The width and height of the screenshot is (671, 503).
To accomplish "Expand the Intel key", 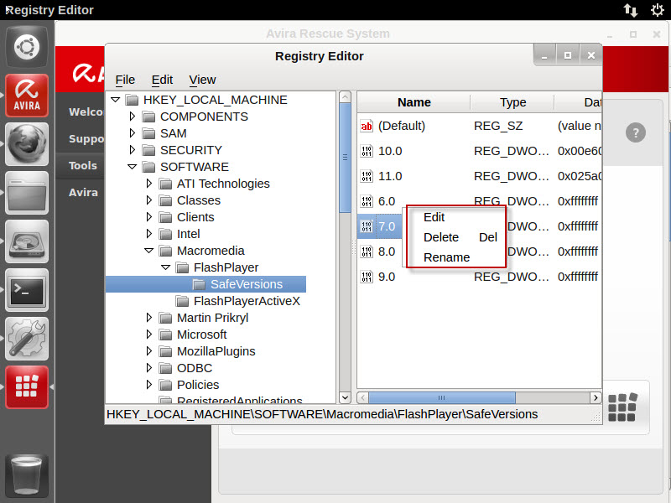I will coord(149,234).
